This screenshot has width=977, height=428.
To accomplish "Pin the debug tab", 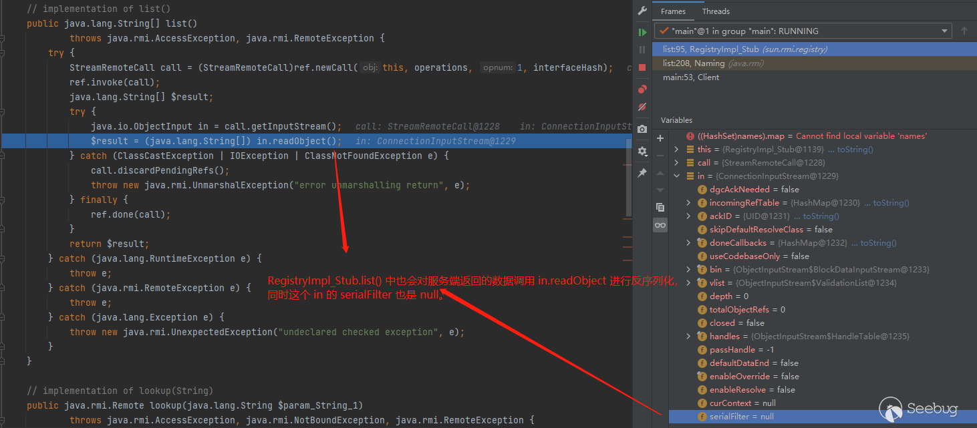I will 642,173.
